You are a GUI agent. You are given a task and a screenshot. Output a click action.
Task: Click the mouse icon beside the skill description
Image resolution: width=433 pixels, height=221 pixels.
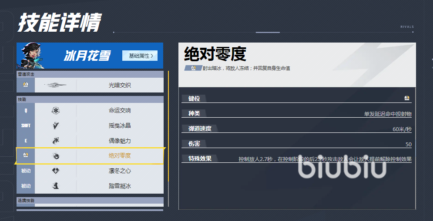coord(194,68)
